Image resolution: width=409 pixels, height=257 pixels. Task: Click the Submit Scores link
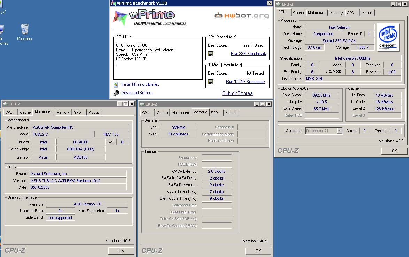tap(237, 93)
